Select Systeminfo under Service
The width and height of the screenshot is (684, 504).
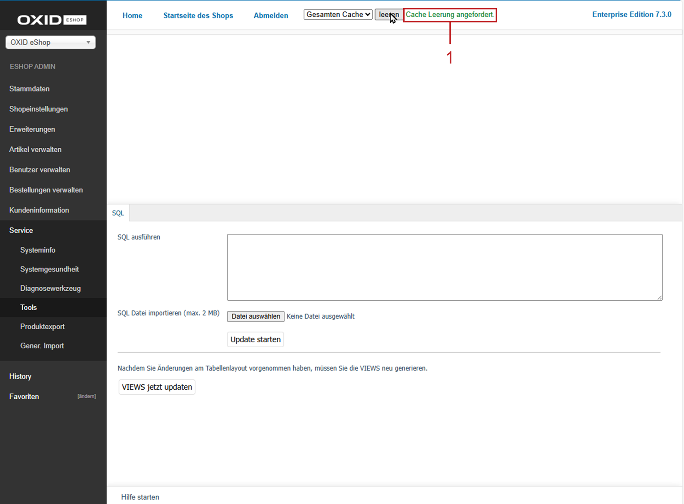pos(38,250)
